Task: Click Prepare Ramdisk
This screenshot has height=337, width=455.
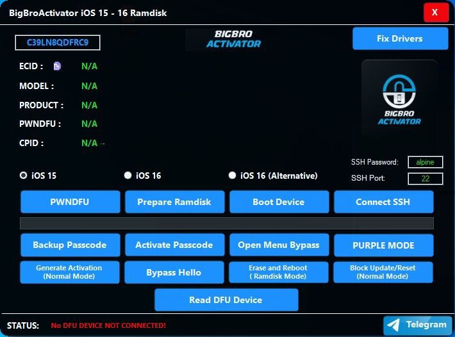Action: coord(174,202)
